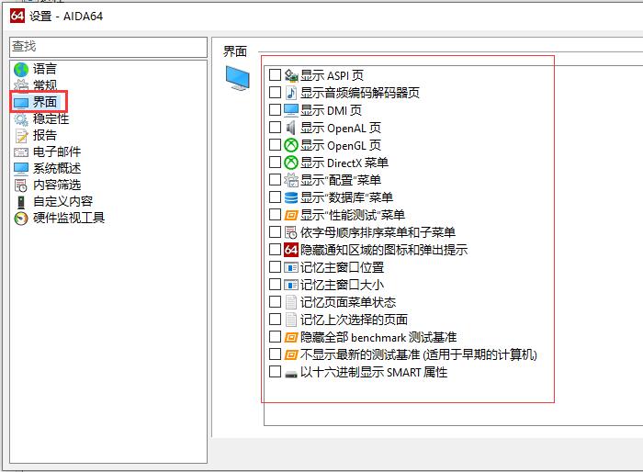643x472 pixels.
Task: Select 系统概述 settings category
Action: coord(57,169)
